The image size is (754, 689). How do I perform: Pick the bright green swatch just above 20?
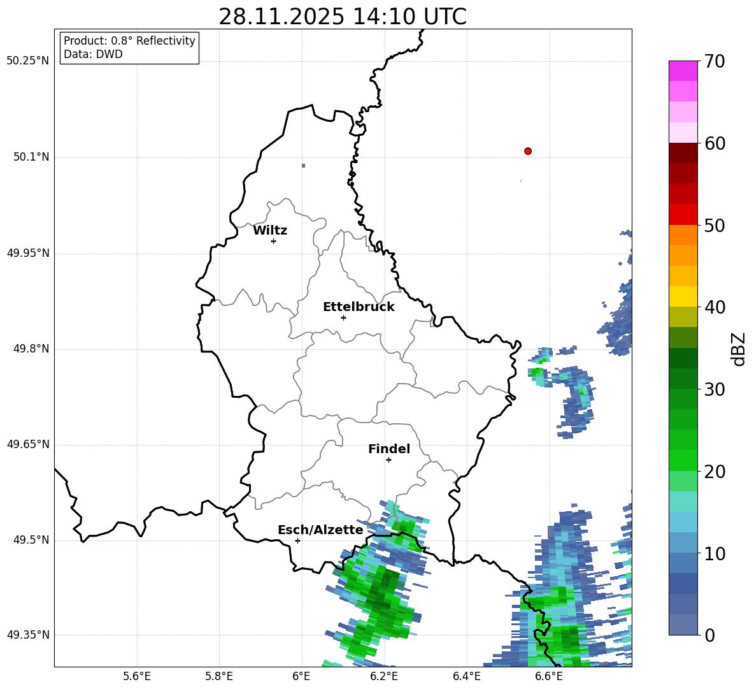[683, 460]
